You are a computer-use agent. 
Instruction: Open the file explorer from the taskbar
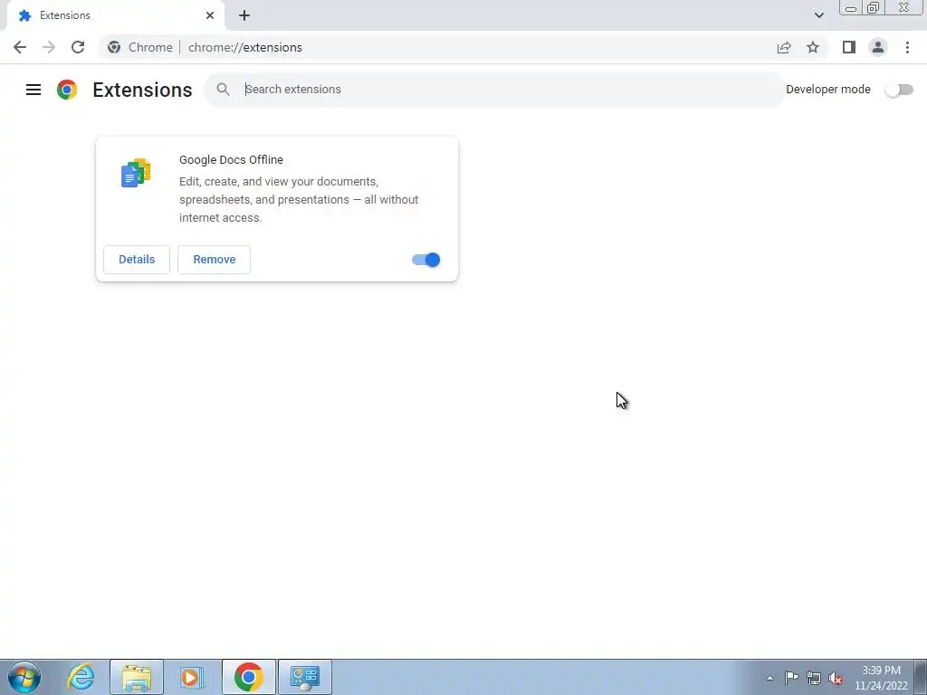[x=137, y=677]
